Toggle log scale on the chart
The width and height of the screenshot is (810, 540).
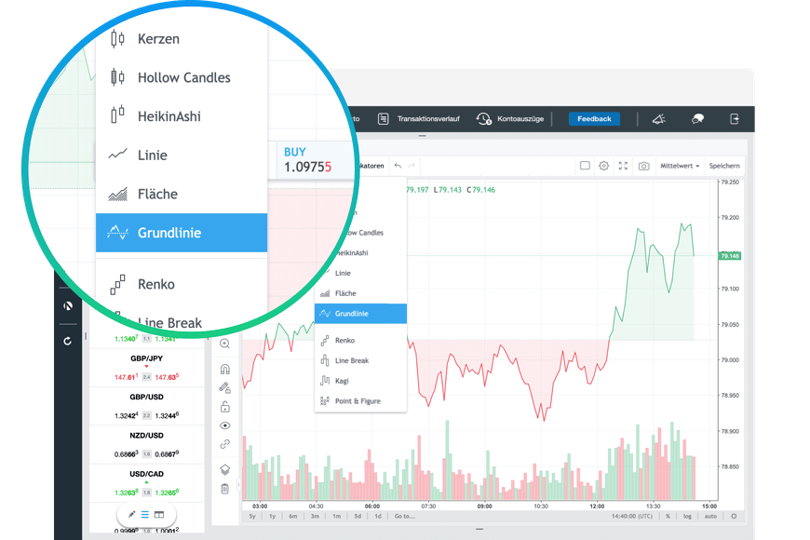click(x=687, y=516)
